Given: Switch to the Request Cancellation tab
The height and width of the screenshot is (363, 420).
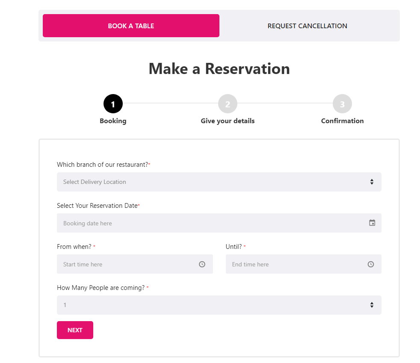Looking at the screenshot, I should [307, 26].
